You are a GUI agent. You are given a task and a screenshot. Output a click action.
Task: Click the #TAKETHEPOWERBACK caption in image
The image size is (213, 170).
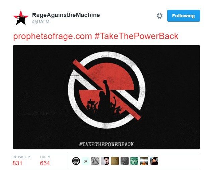(x=106, y=144)
